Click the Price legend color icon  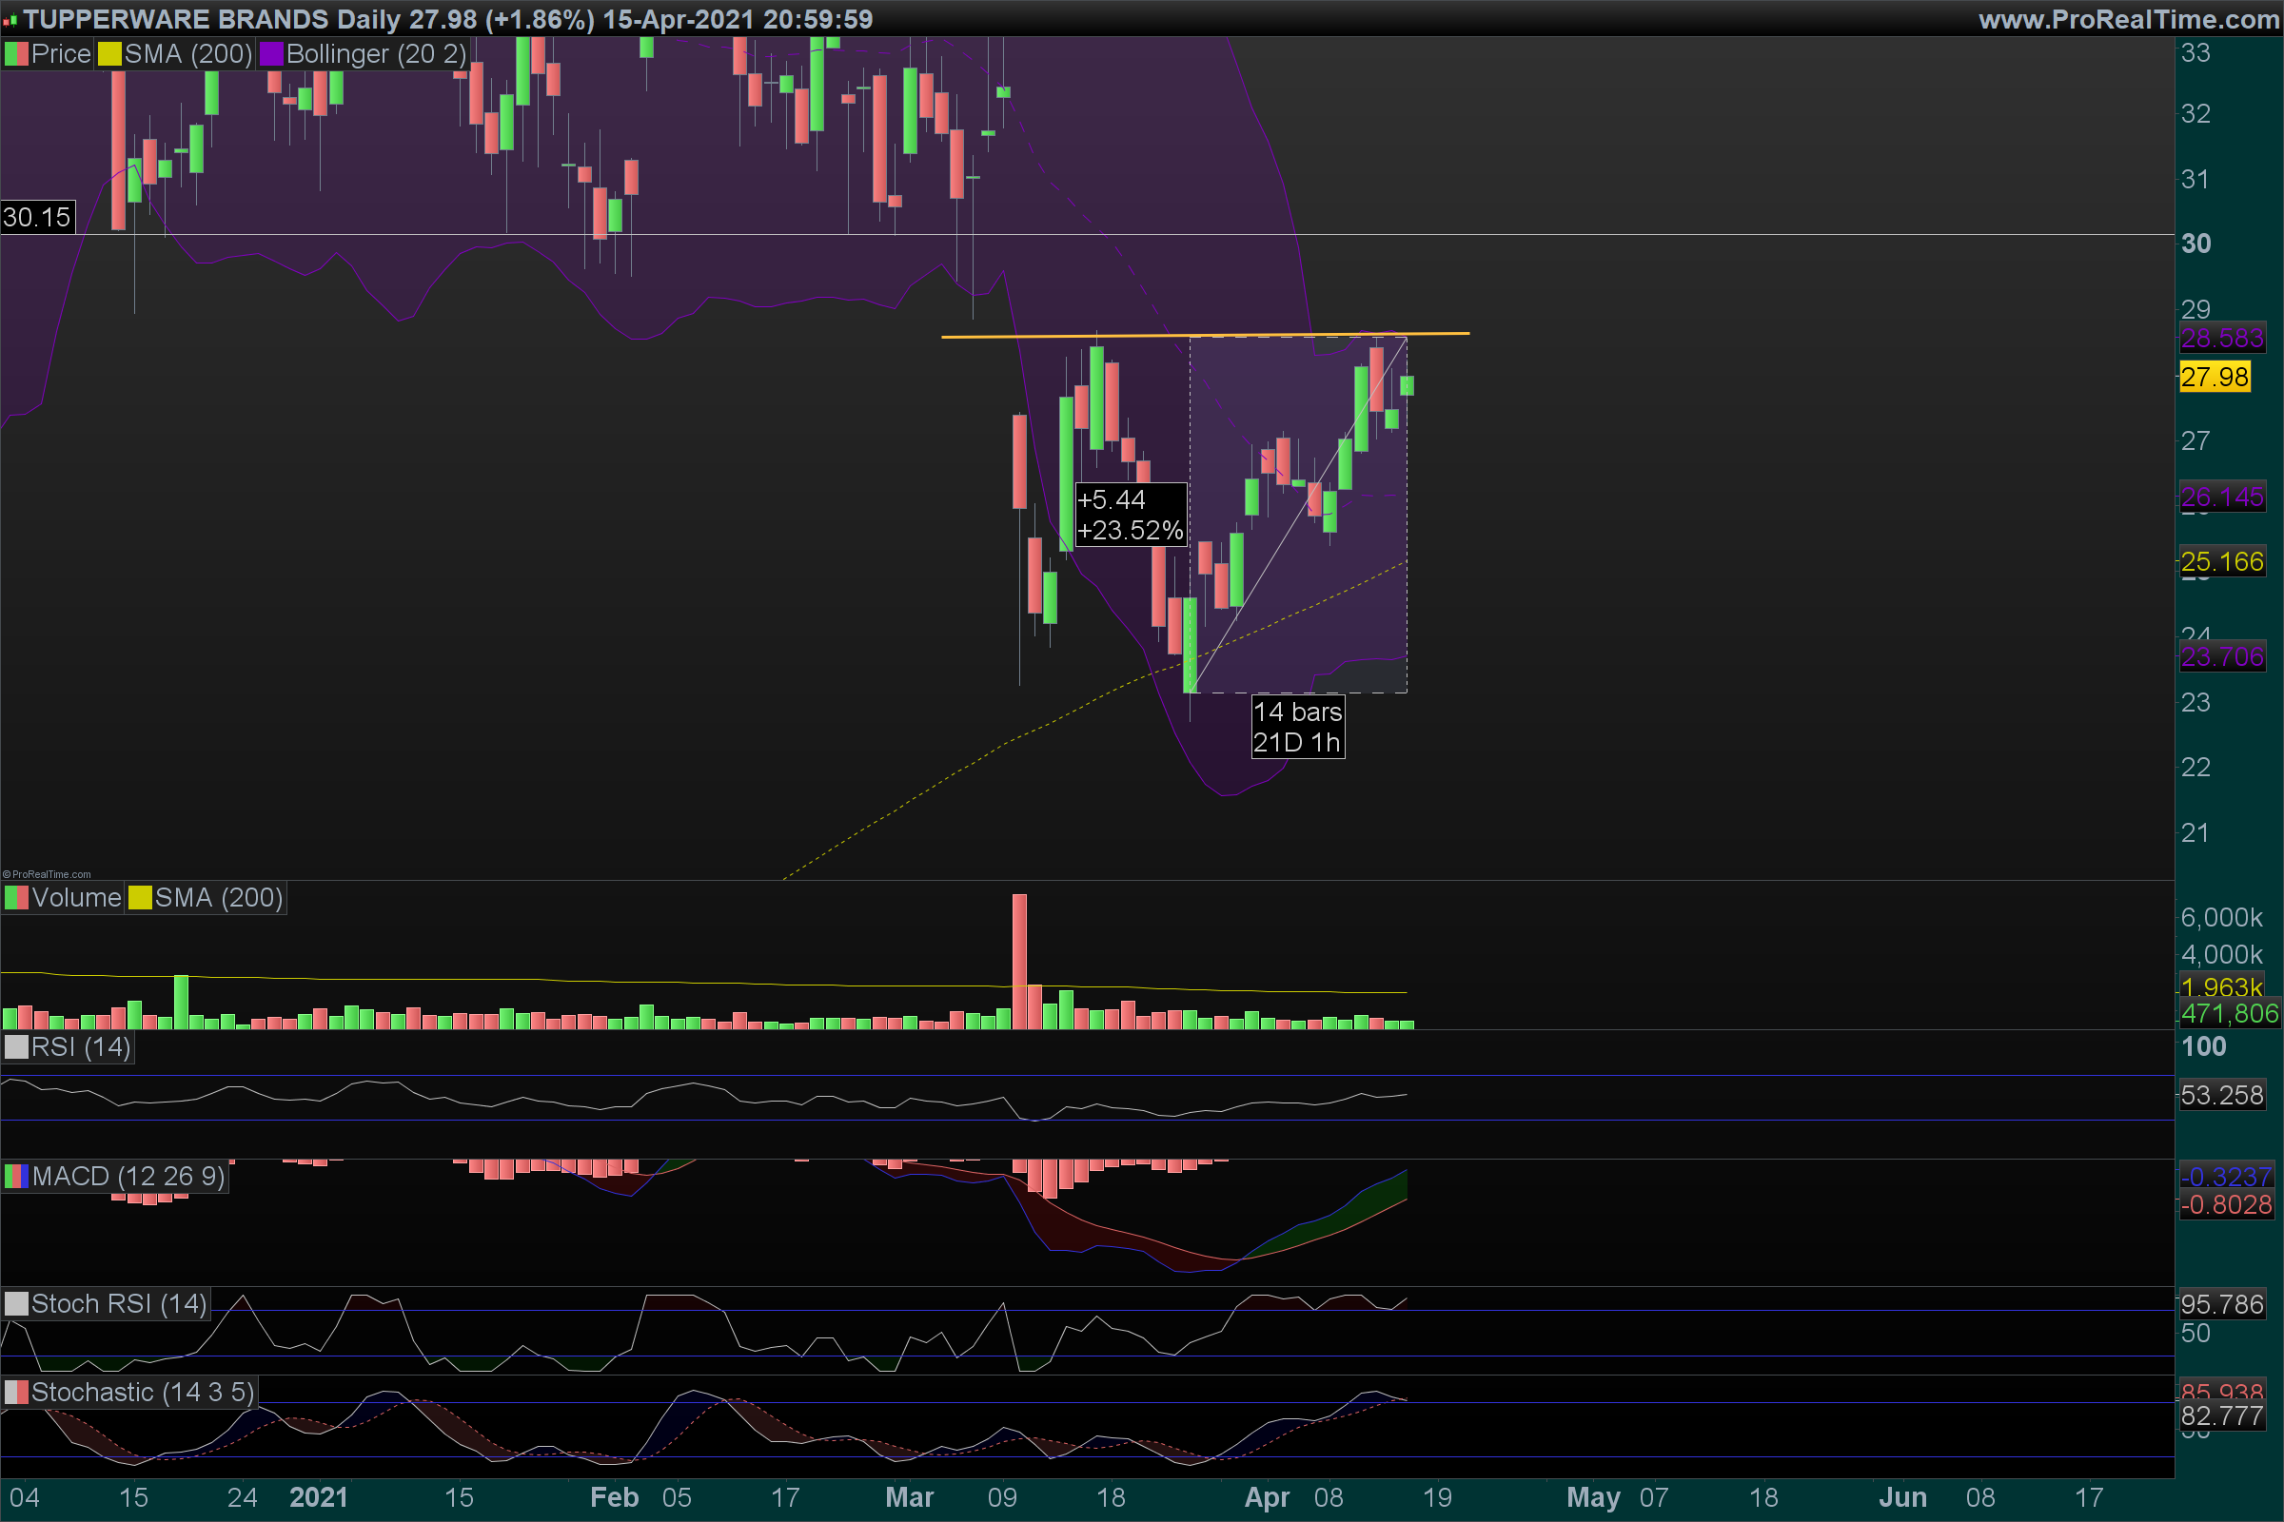[x=16, y=54]
